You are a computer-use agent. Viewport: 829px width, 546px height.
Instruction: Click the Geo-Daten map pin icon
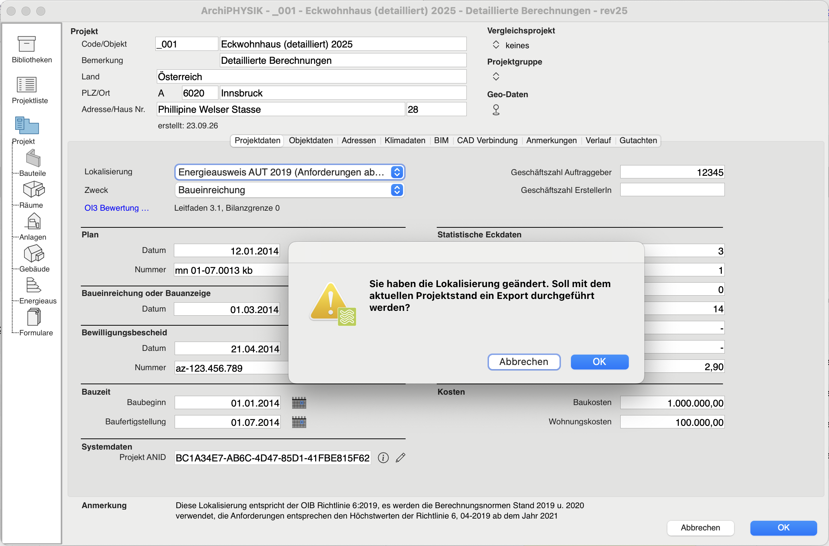(x=496, y=110)
